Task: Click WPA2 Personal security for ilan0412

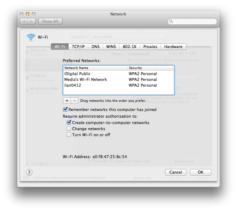Action: click(x=143, y=85)
